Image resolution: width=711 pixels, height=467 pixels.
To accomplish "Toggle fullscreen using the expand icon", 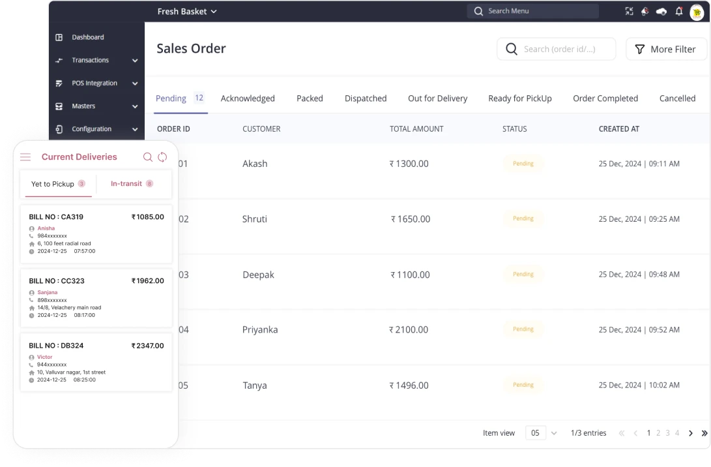I will point(629,11).
